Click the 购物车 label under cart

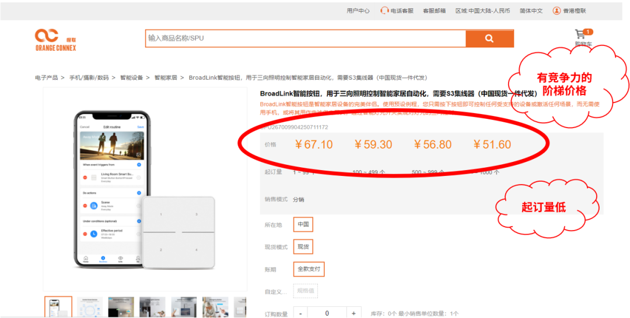tap(583, 44)
